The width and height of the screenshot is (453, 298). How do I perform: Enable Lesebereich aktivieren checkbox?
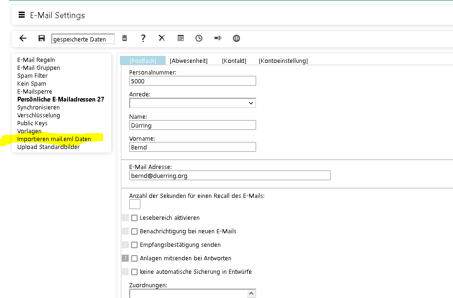[134, 218]
